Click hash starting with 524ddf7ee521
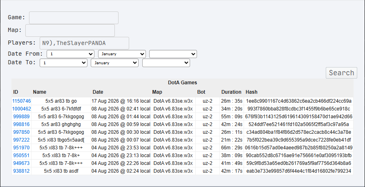This screenshot has width=365, height=187. [299, 124]
